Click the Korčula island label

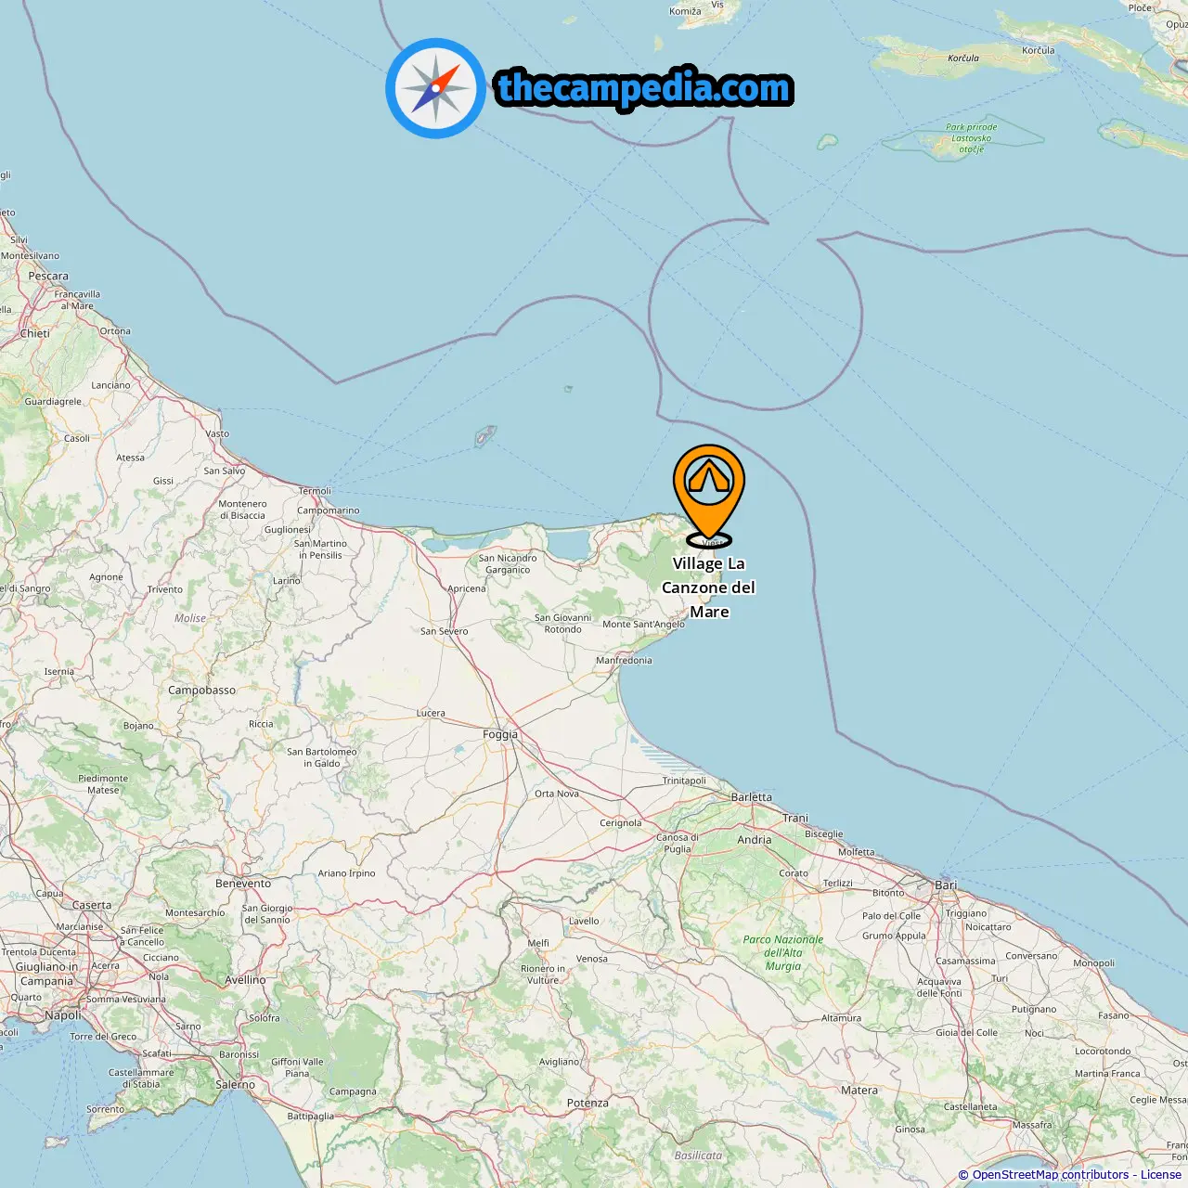(x=963, y=58)
